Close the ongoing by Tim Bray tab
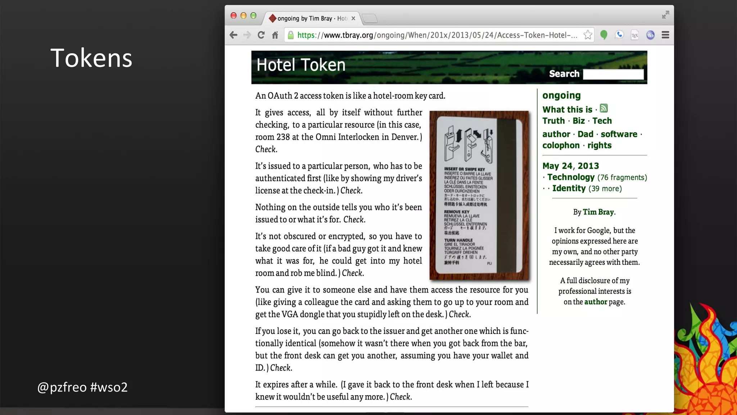The width and height of the screenshot is (737, 415). coord(353,18)
